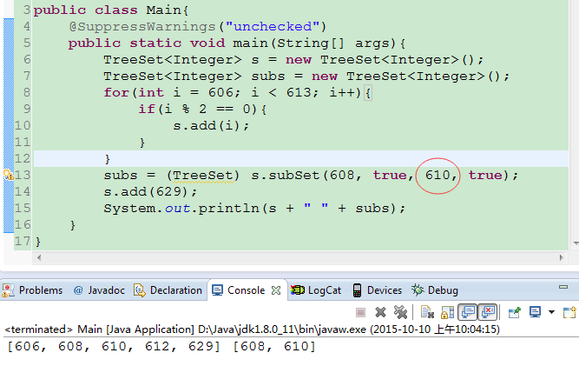Click the Problems tab icon

click(8, 290)
